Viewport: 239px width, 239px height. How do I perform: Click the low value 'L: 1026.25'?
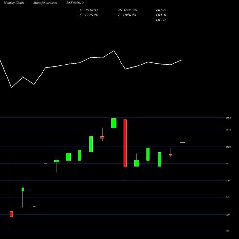click(x=127, y=15)
